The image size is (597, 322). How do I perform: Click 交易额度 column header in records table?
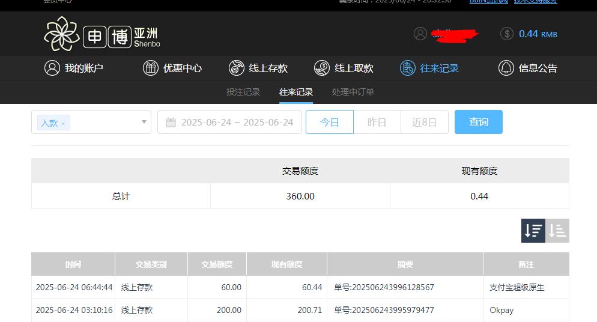217,264
